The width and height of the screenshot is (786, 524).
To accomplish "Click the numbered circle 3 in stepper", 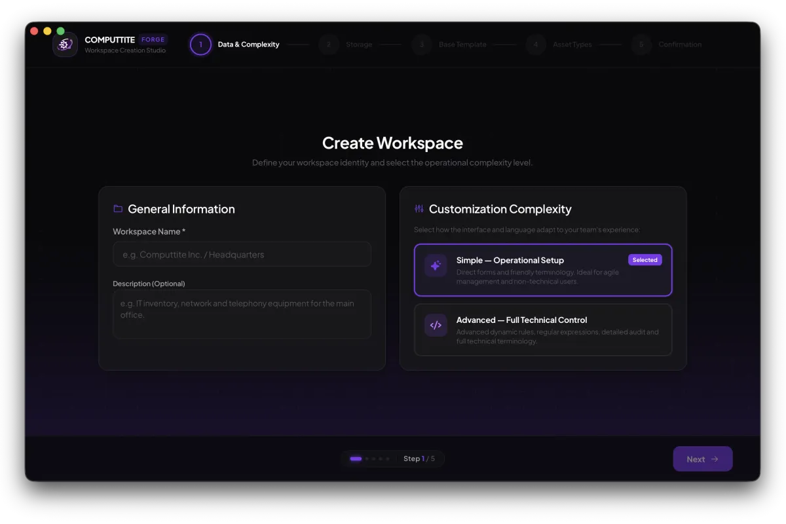I will pos(422,45).
